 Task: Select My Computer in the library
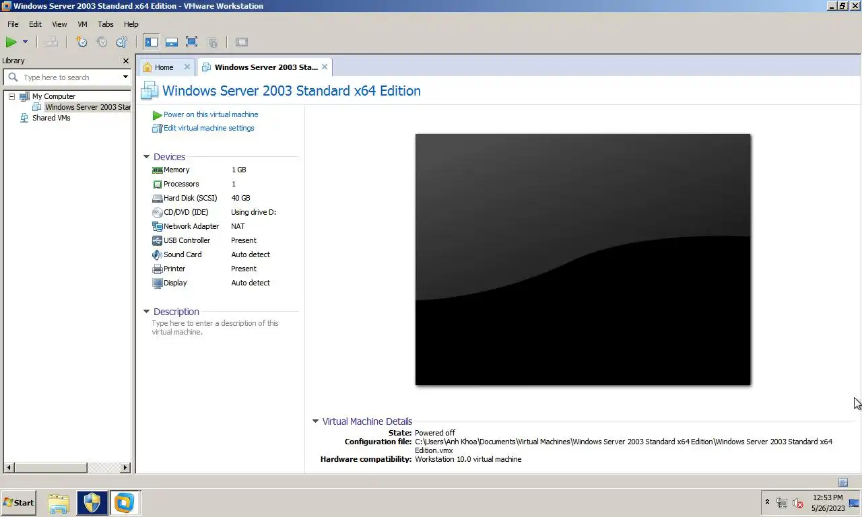54,96
